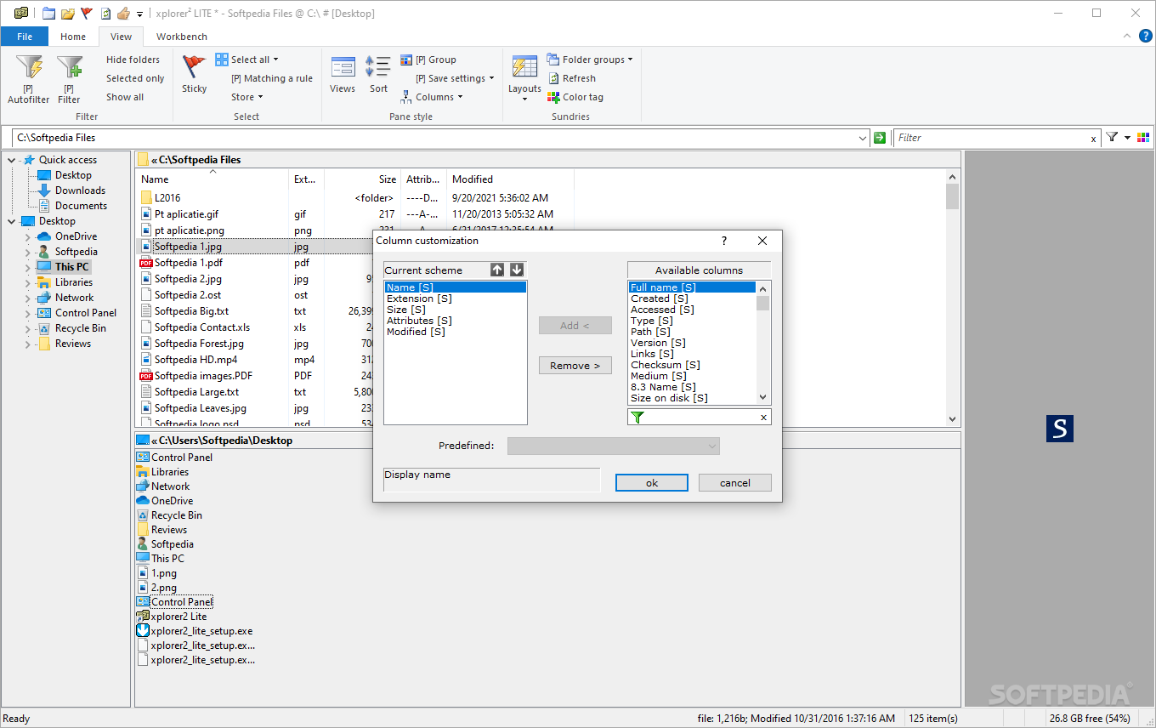Click the cancel button in dialog

[x=735, y=483]
